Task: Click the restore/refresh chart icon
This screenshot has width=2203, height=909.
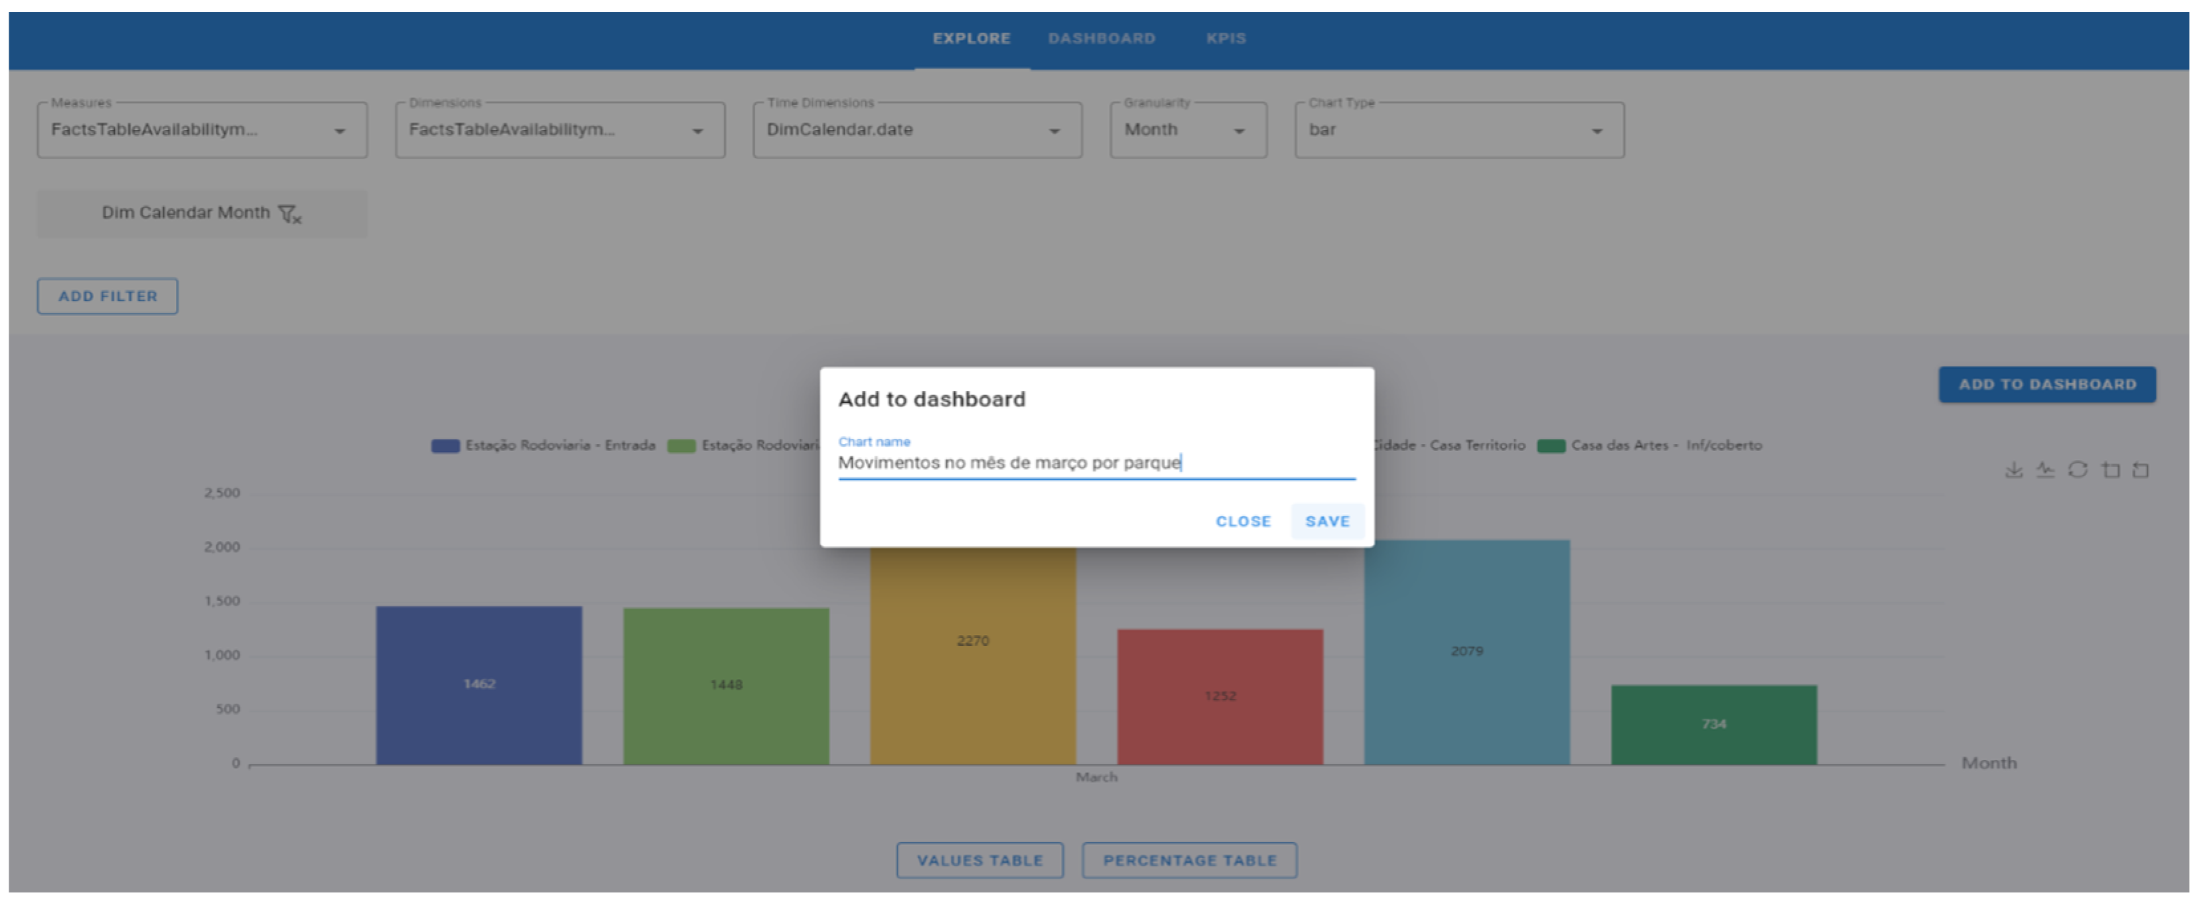Action: [2078, 470]
